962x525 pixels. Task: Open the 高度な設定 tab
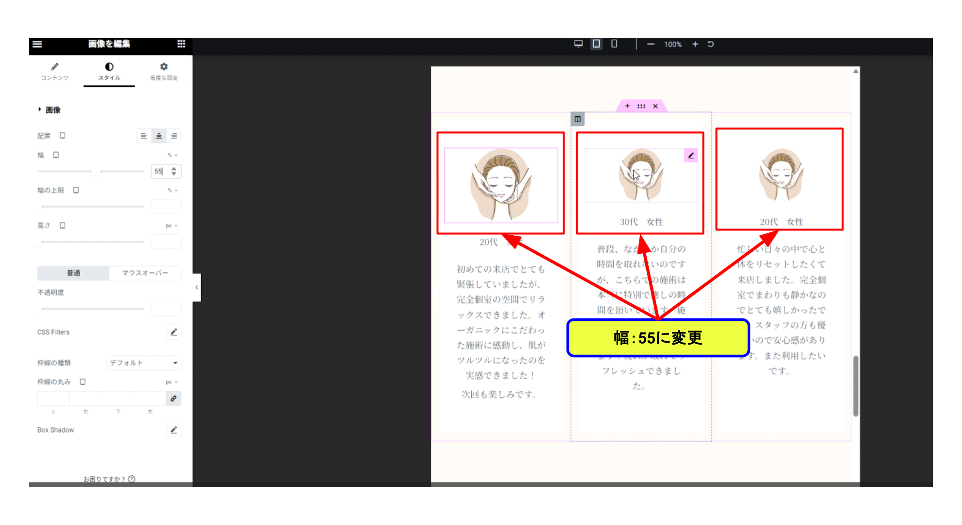tap(164, 71)
